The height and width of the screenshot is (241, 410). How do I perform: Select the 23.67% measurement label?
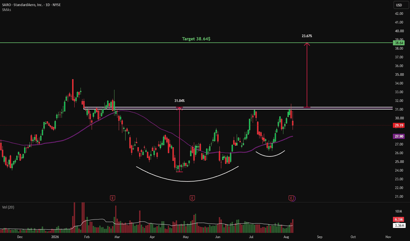coord(307,36)
